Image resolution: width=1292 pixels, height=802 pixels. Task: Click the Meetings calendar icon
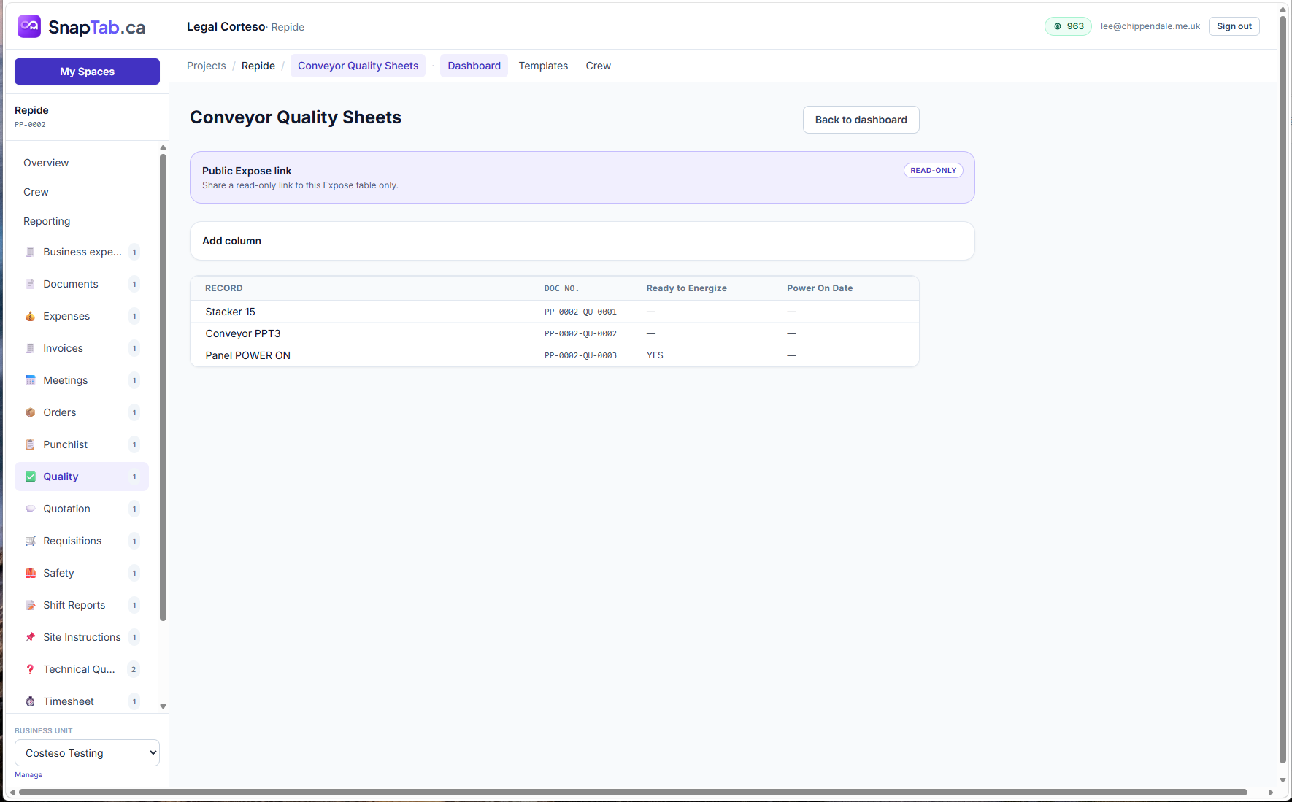click(x=30, y=380)
